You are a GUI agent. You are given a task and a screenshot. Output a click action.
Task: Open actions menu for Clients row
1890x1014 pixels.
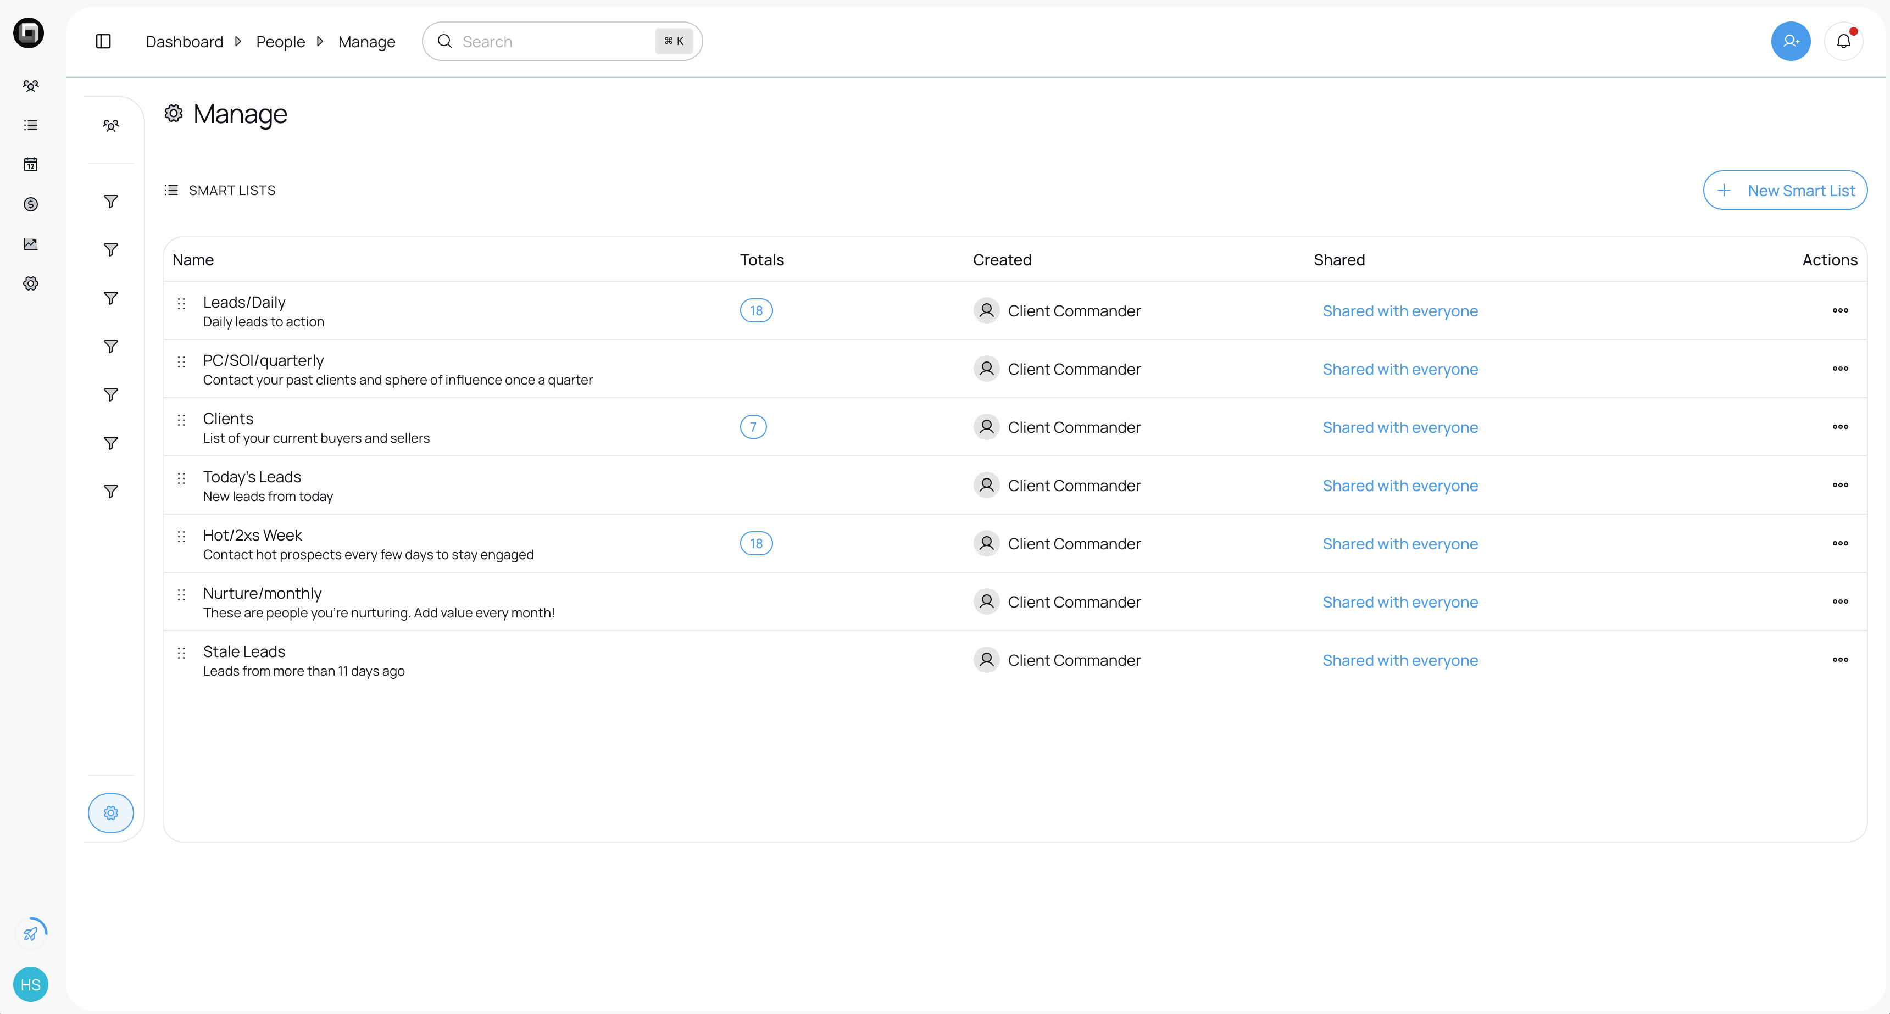(x=1839, y=427)
